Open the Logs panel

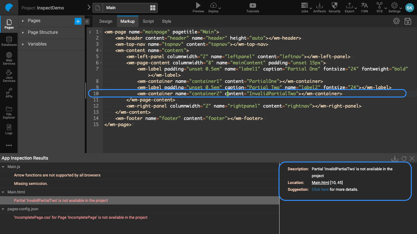(9, 129)
